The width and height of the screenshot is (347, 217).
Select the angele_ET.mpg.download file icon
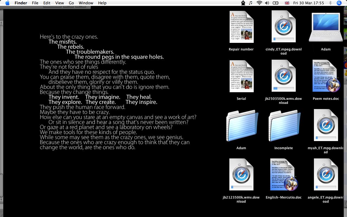pyautogui.click(x=326, y=174)
